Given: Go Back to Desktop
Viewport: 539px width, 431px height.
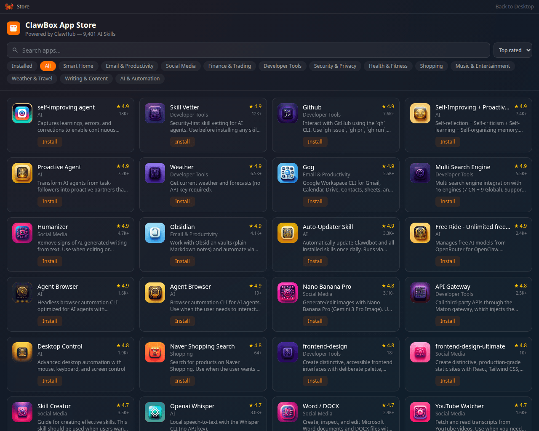Looking at the screenshot, I should pos(515,7).
